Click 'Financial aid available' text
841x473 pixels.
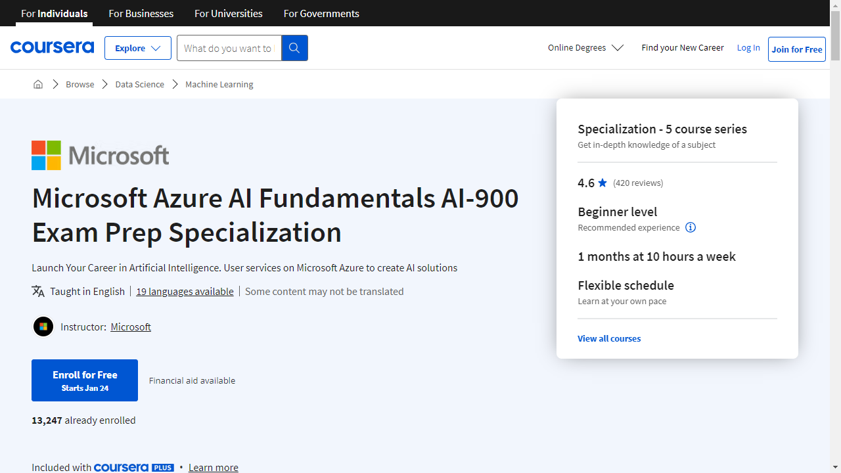(x=192, y=380)
